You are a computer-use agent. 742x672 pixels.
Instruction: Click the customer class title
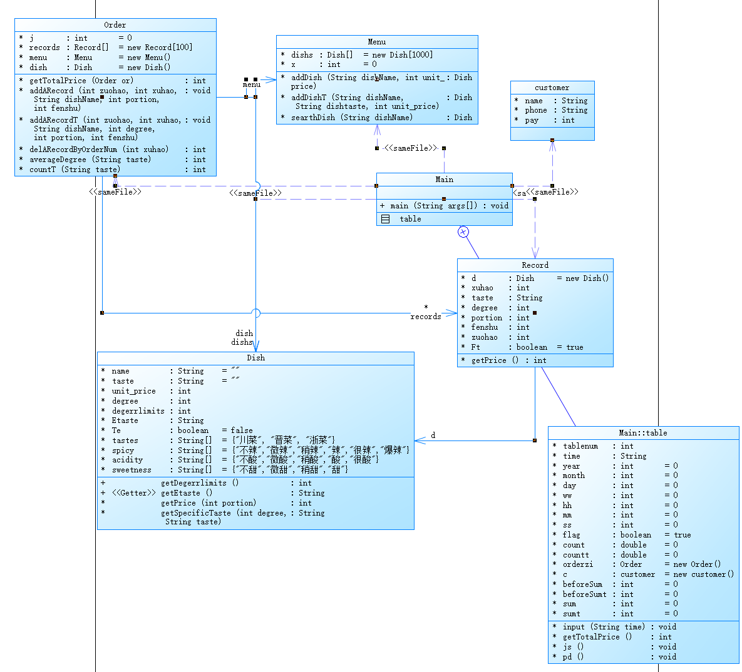point(552,88)
